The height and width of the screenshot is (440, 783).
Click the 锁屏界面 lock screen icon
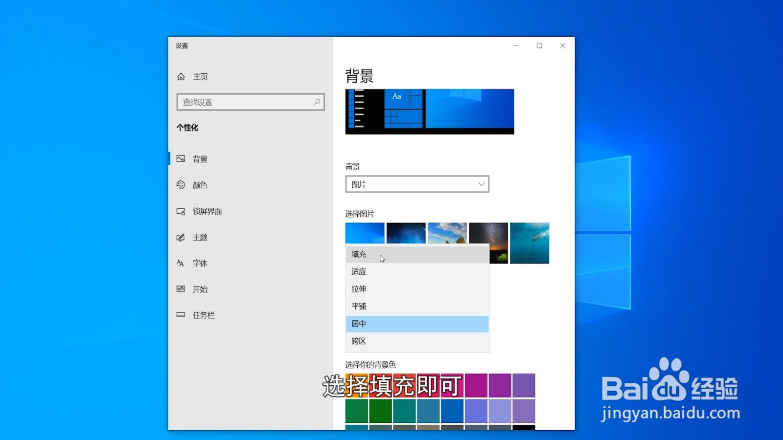pos(181,211)
